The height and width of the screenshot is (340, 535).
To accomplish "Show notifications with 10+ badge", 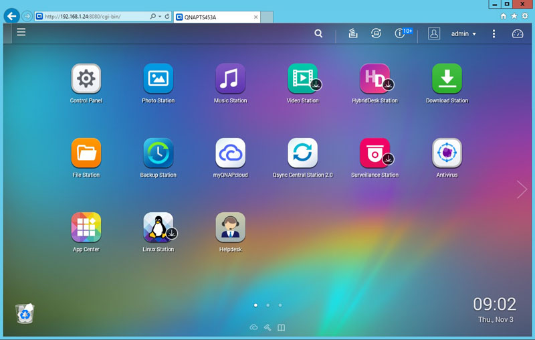I will 401,33.
